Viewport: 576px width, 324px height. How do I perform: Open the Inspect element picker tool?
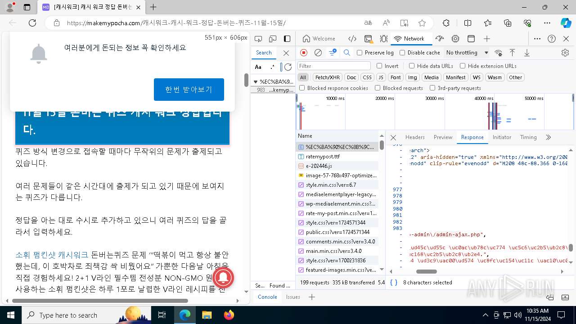coord(258,39)
